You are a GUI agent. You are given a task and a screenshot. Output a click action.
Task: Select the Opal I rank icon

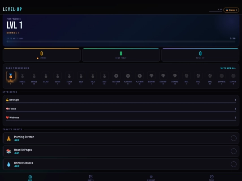click(186, 76)
